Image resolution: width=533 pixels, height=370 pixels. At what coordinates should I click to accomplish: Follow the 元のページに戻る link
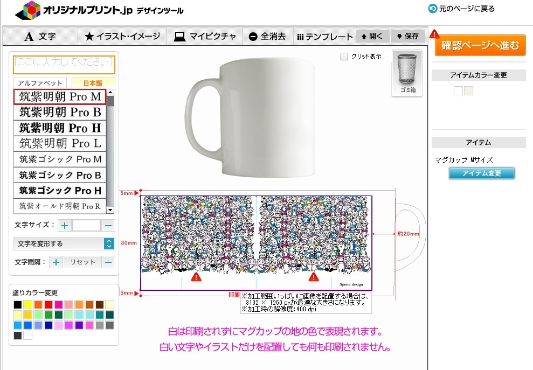467,9
